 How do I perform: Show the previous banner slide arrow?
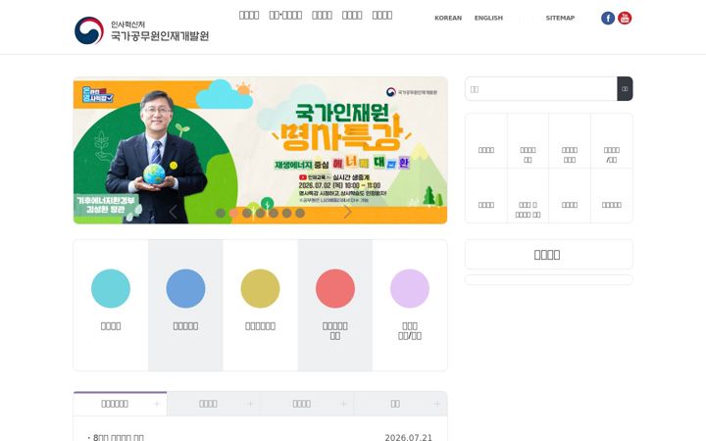[173, 212]
